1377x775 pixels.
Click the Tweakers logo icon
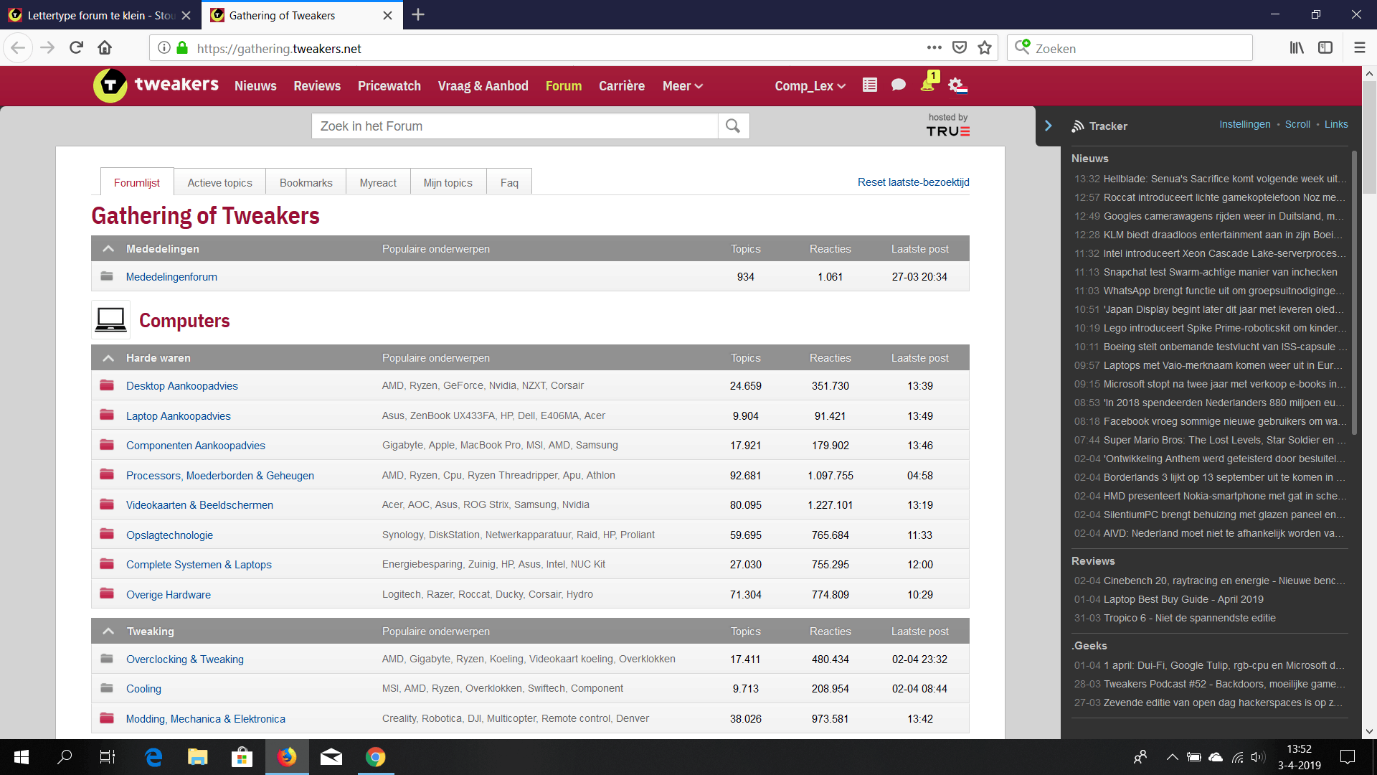pos(110,85)
